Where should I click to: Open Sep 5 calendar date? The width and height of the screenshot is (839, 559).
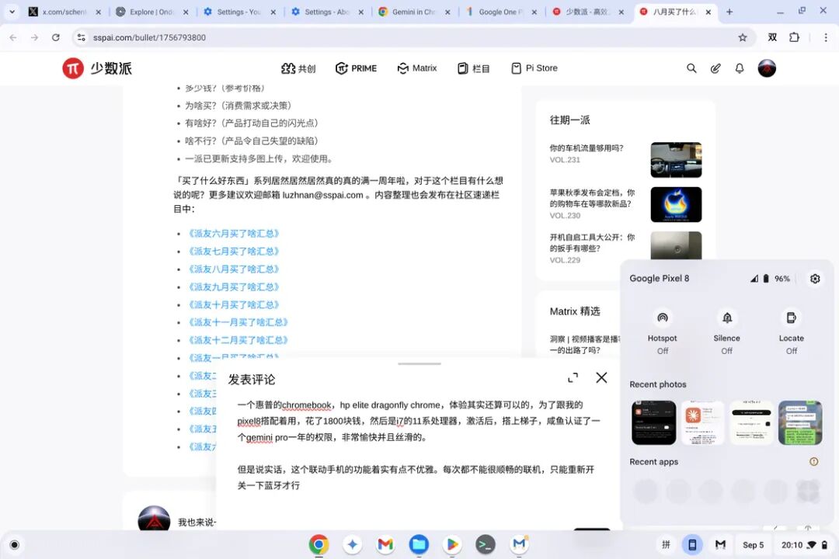click(753, 544)
